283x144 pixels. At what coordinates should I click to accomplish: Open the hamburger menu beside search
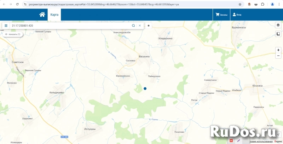click(x=6, y=25)
